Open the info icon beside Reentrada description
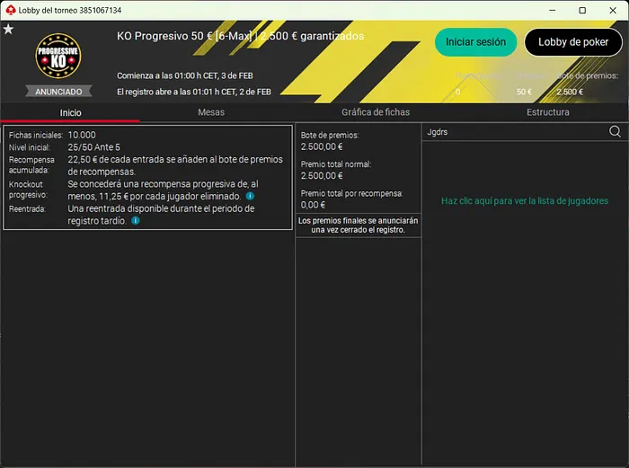The width and height of the screenshot is (629, 468). [135, 220]
